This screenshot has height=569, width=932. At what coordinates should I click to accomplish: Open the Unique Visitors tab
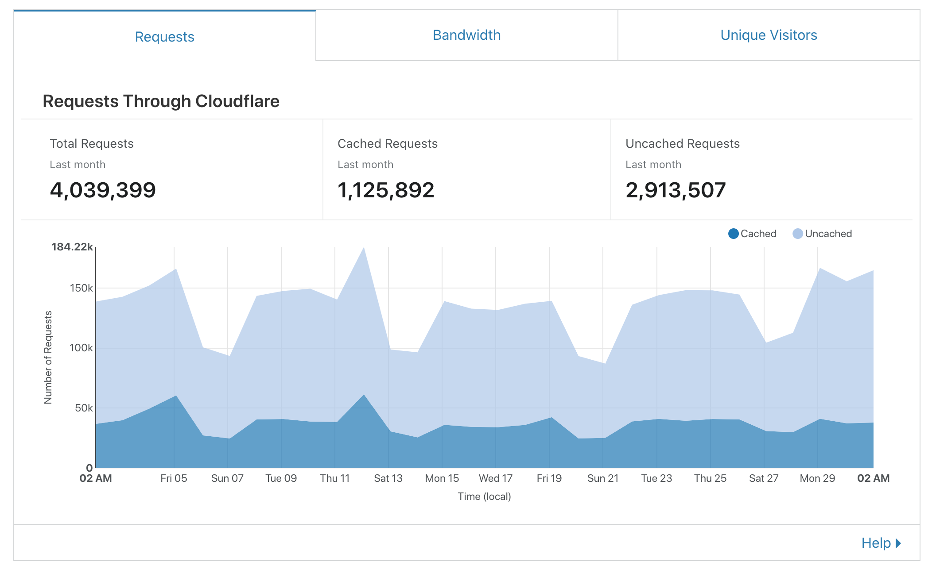click(769, 35)
